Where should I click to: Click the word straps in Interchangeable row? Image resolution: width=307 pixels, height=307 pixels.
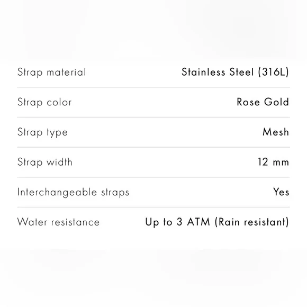point(115,193)
